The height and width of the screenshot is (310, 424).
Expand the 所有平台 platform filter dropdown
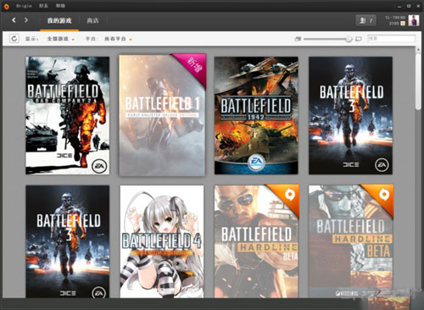click(x=118, y=39)
